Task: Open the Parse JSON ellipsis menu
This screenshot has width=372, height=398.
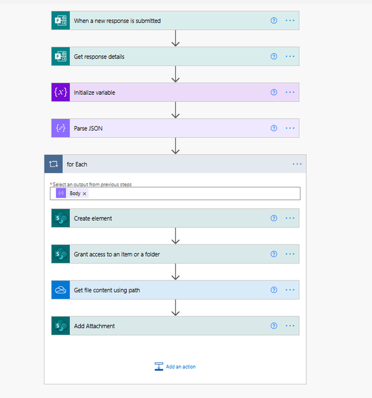Action: [x=290, y=128]
